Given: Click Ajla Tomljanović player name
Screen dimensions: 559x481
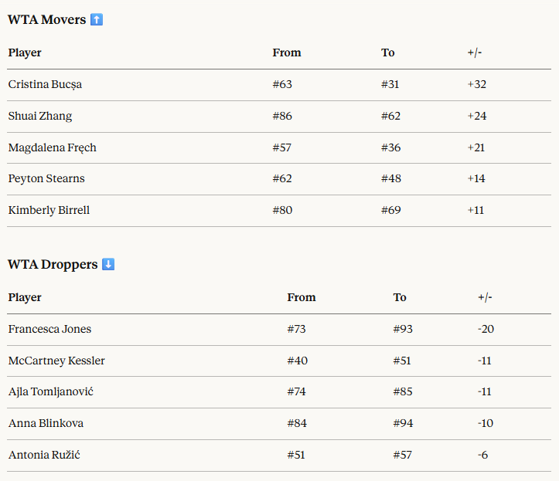Looking at the screenshot, I should pos(53,391).
